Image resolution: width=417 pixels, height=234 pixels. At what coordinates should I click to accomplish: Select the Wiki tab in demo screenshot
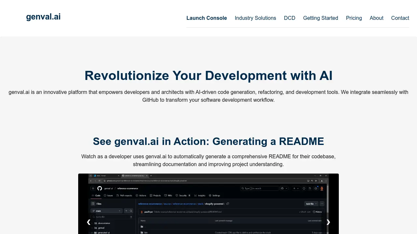click(x=168, y=196)
